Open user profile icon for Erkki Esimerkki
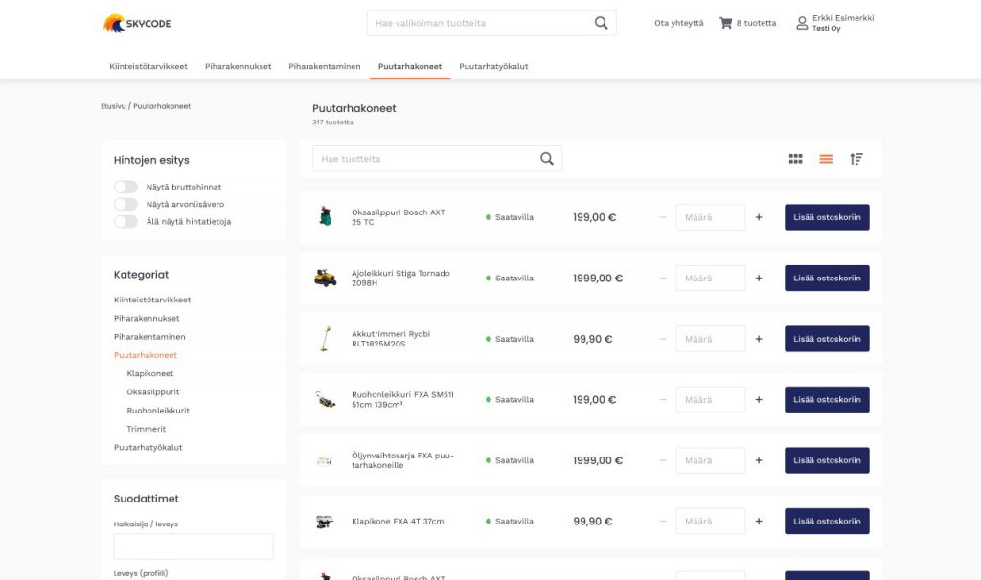 coord(802,23)
